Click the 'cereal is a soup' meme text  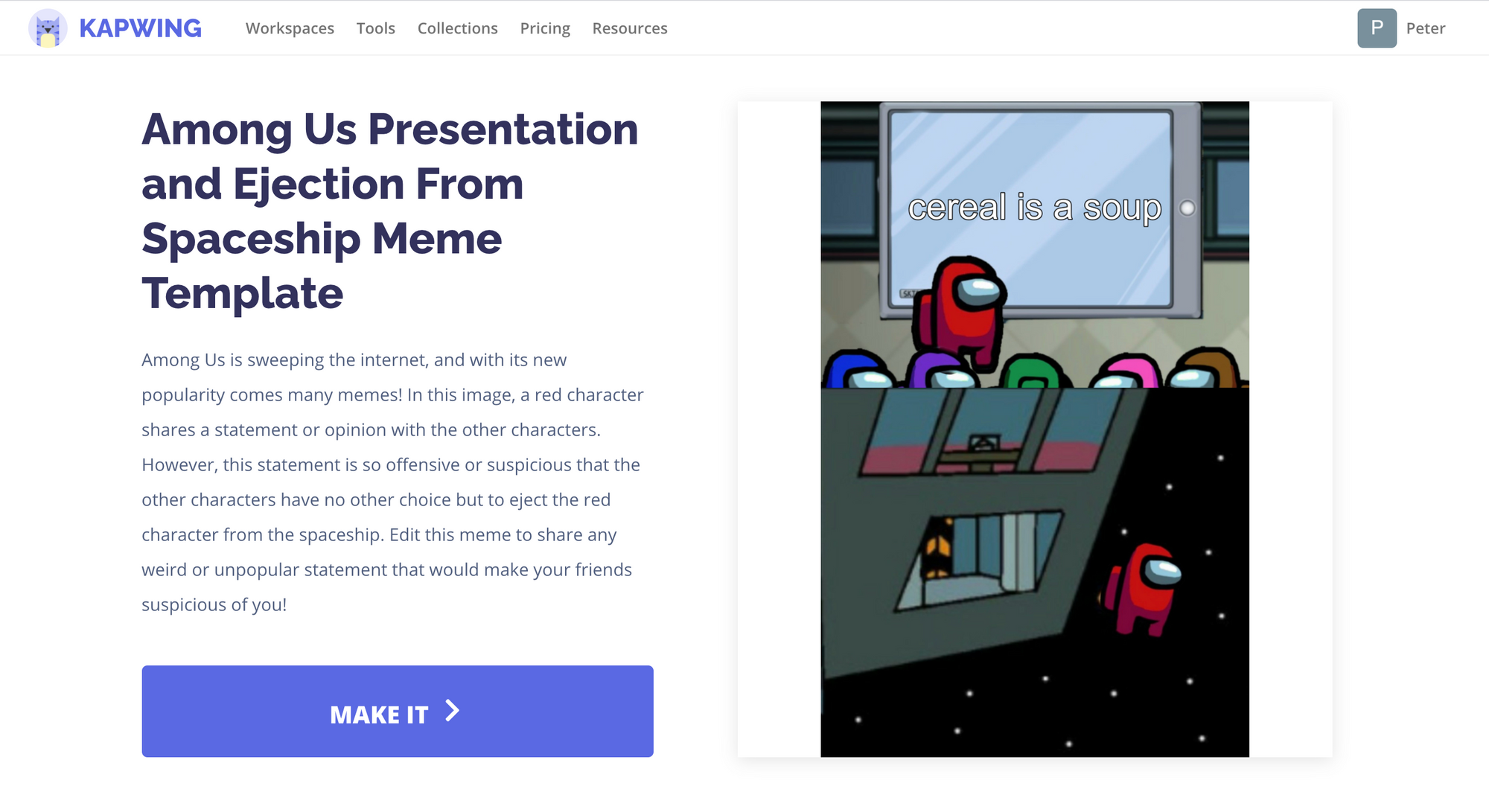1033,208
